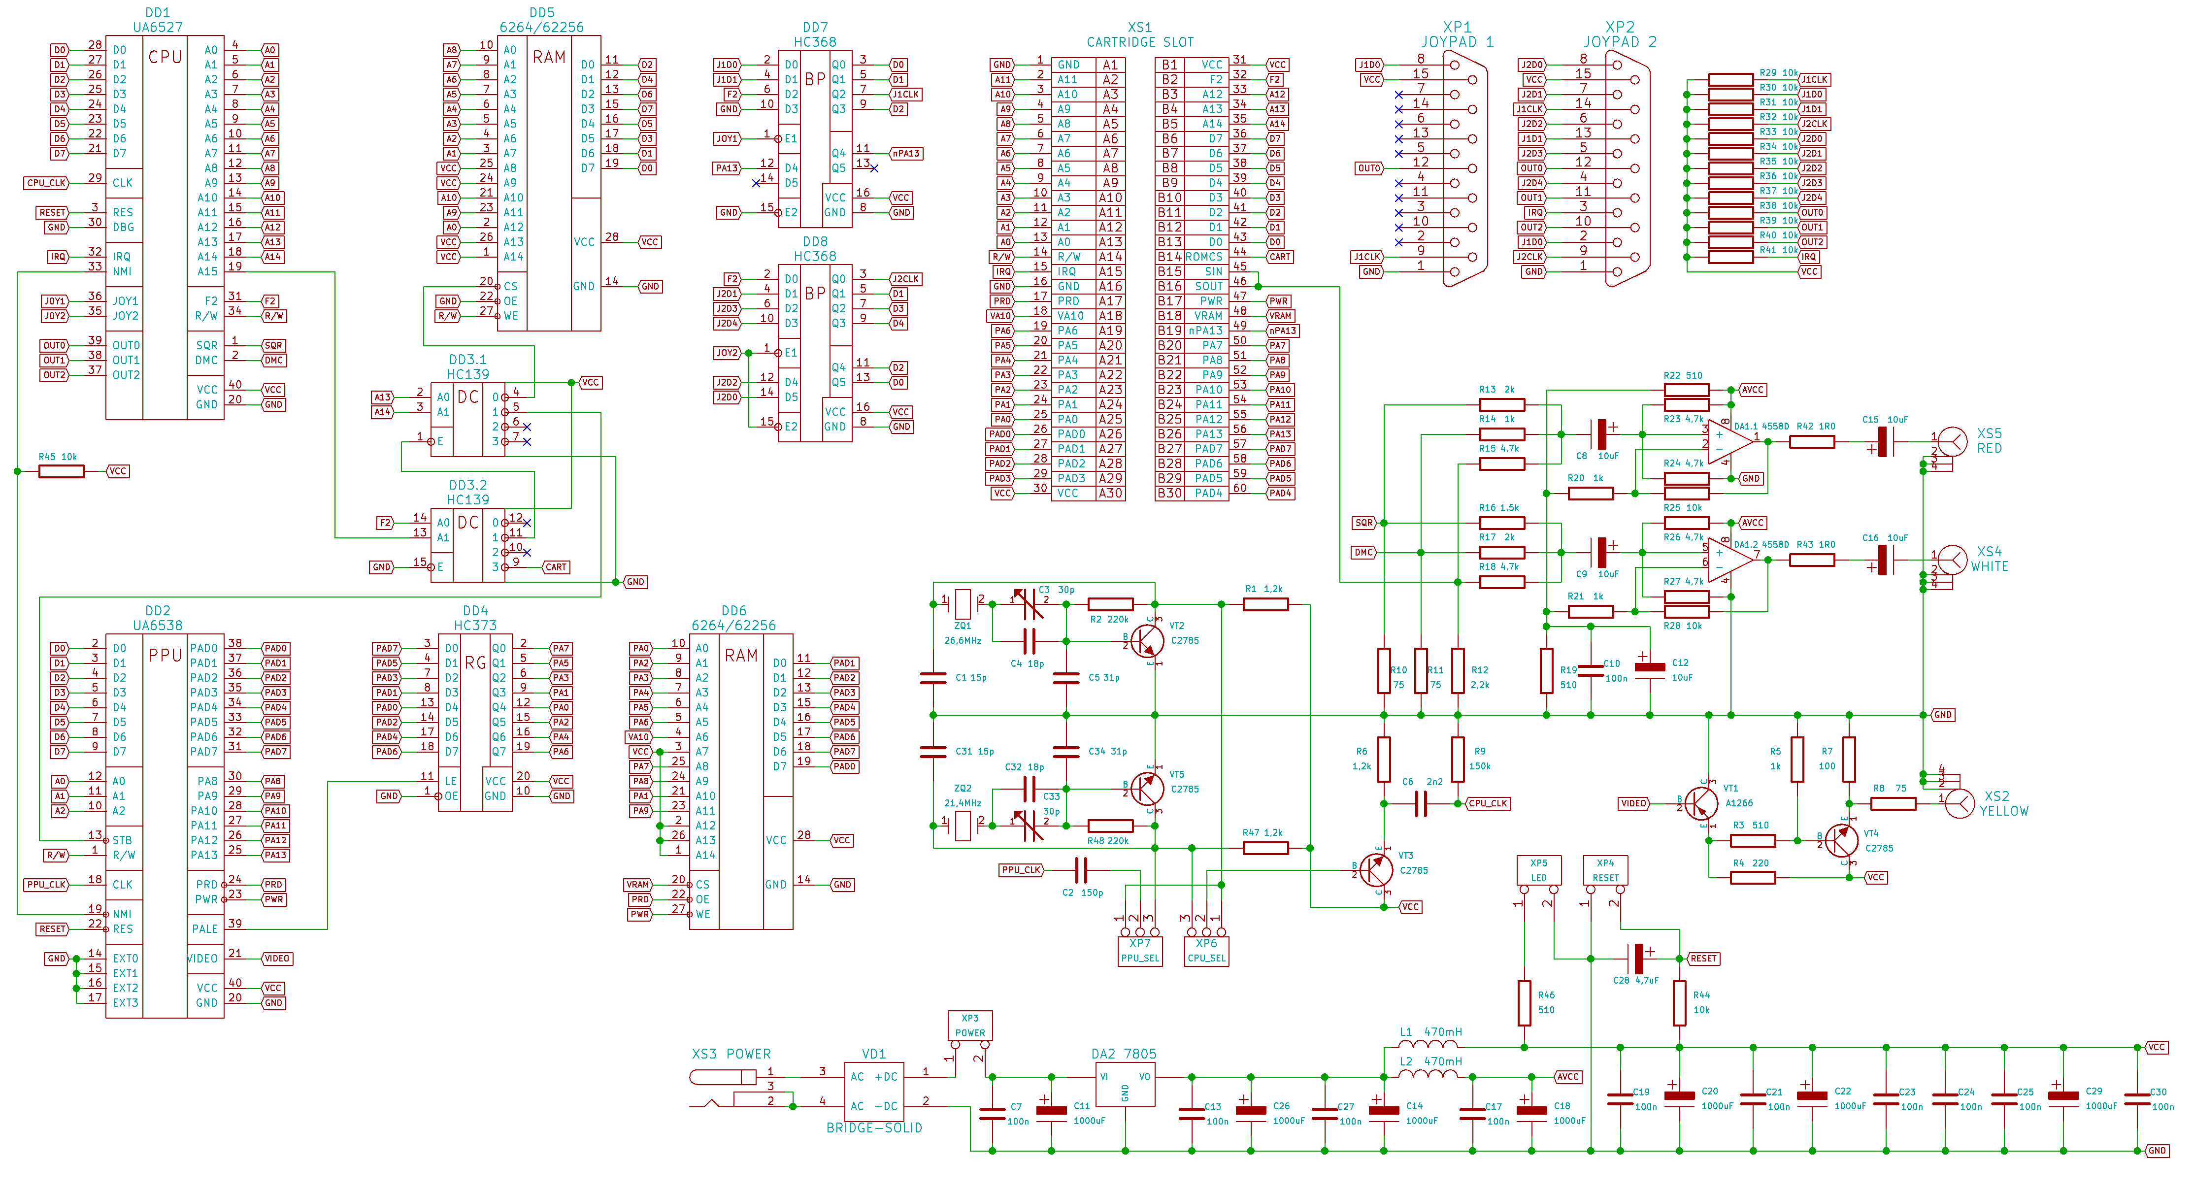
Task: Select the R45 10k resistor
Action: (61, 471)
